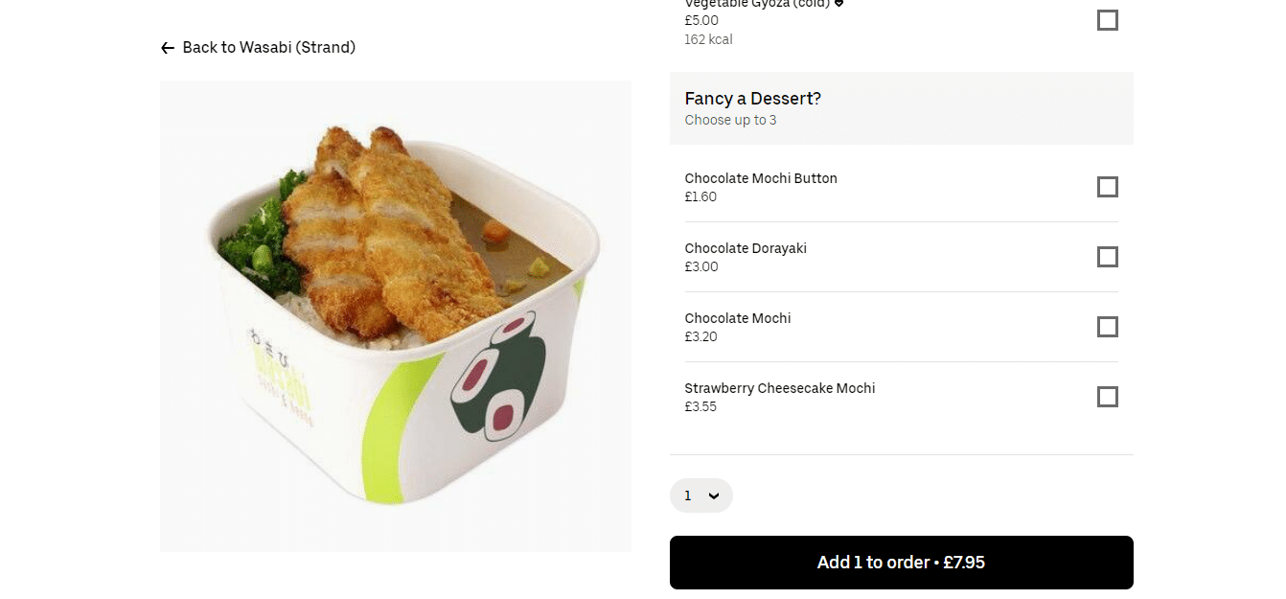Click the katsu curry dish photo

[396, 314]
